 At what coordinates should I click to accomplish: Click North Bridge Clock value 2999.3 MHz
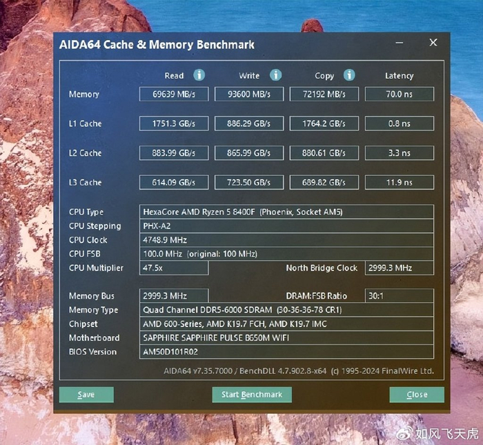(400, 268)
